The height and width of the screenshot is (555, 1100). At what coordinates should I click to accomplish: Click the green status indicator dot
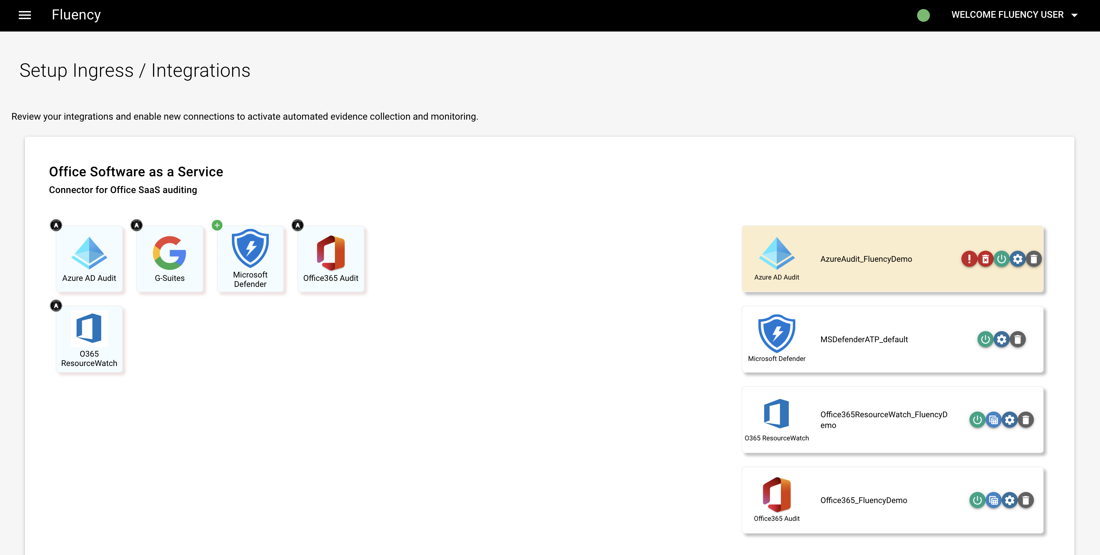[x=923, y=15]
